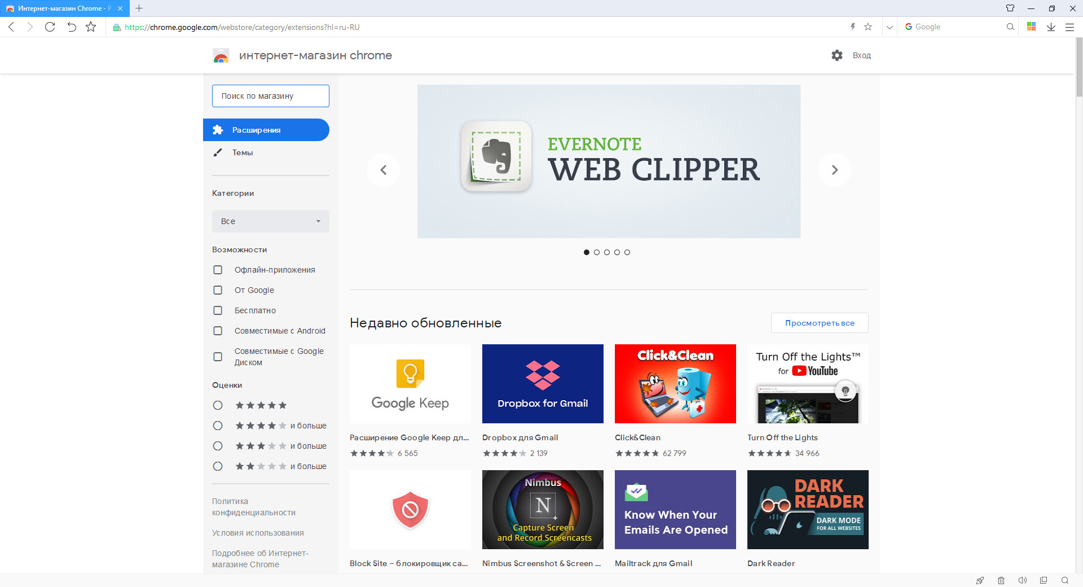
Task: Open Подробнее об Интернет-магазине Chrome link
Action: 260,559
